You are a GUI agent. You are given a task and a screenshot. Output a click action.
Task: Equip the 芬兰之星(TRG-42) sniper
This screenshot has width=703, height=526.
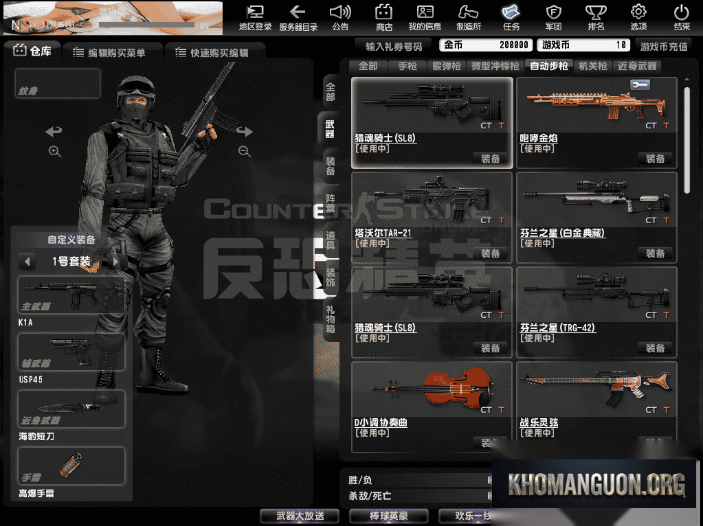pyautogui.click(x=655, y=348)
